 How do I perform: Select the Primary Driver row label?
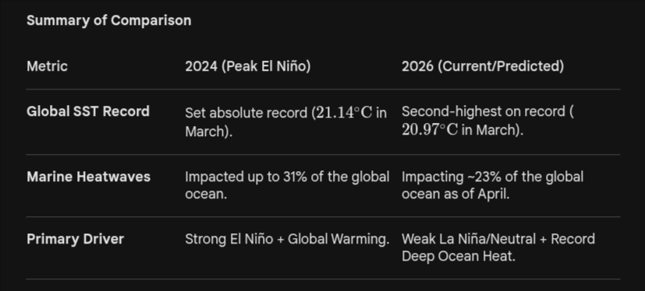click(76, 240)
